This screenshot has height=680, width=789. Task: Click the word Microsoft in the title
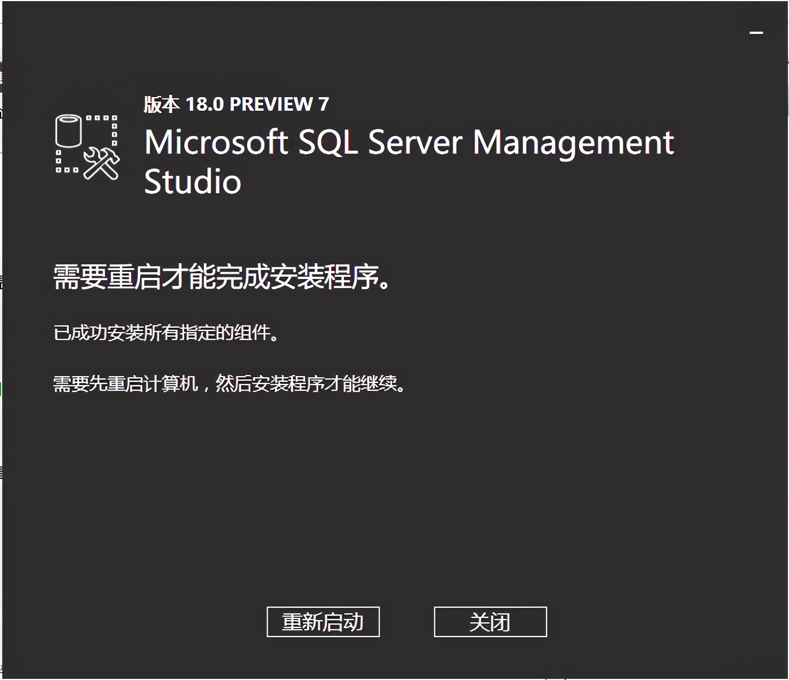click(216, 142)
